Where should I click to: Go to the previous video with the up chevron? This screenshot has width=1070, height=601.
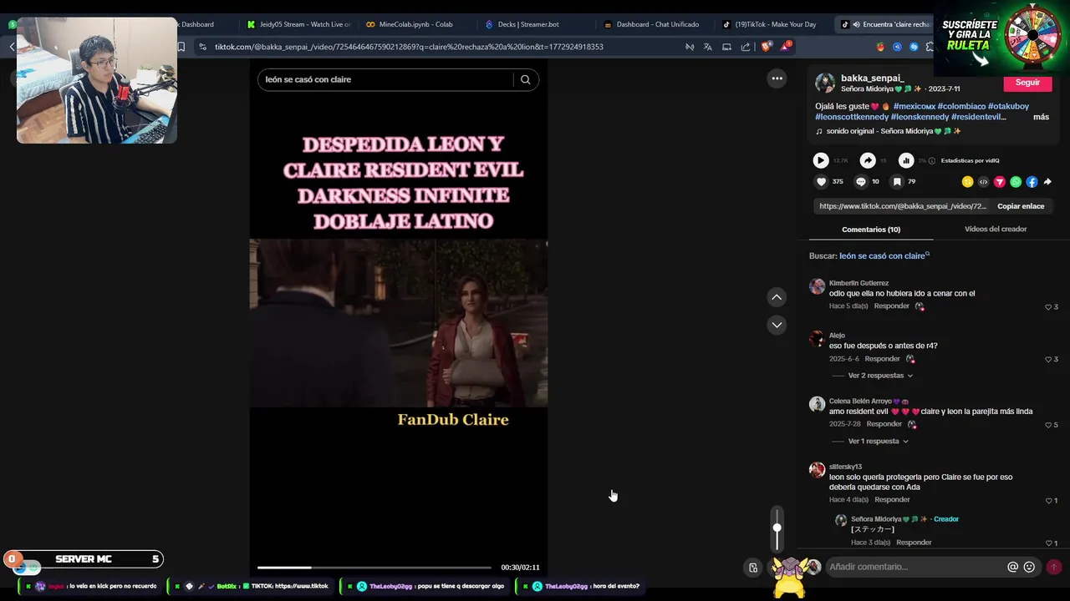(x=777, y=297)
